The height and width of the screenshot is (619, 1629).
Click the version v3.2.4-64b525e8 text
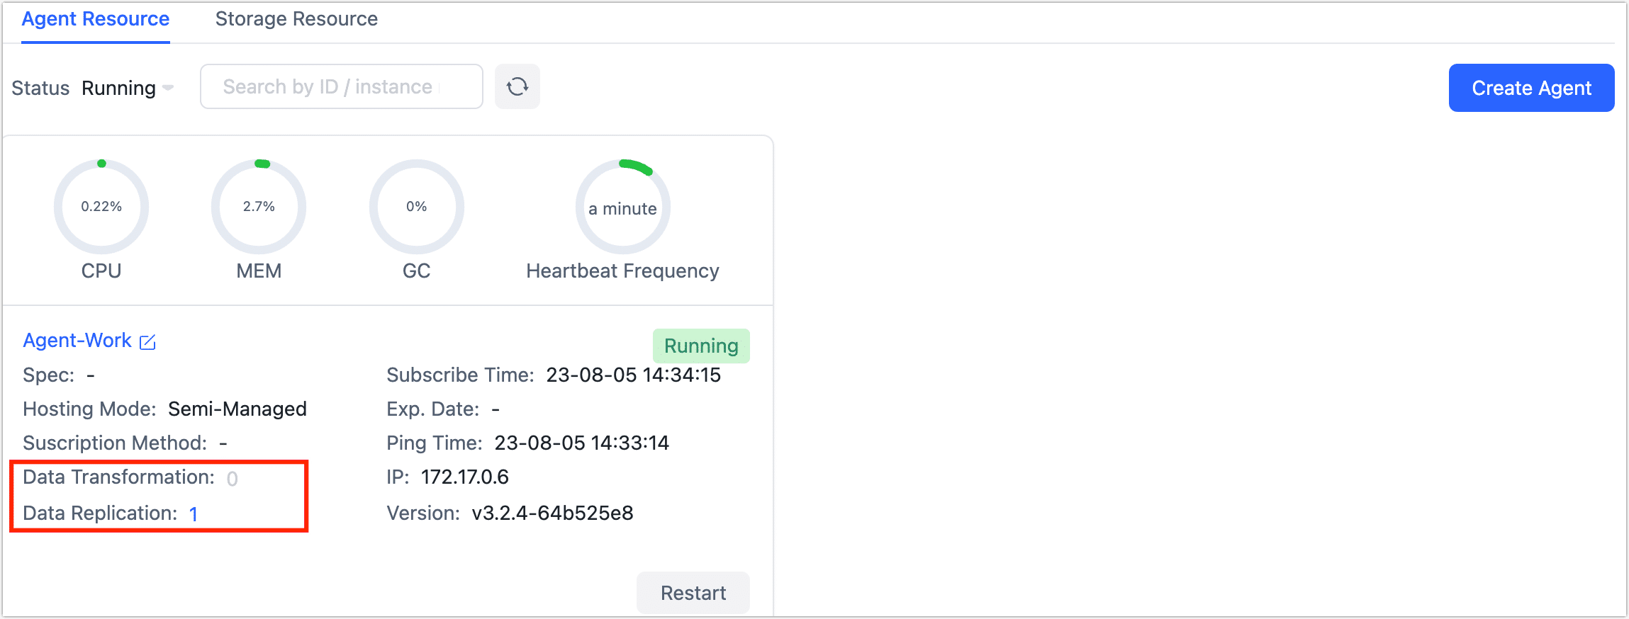[x=552, y=513]
